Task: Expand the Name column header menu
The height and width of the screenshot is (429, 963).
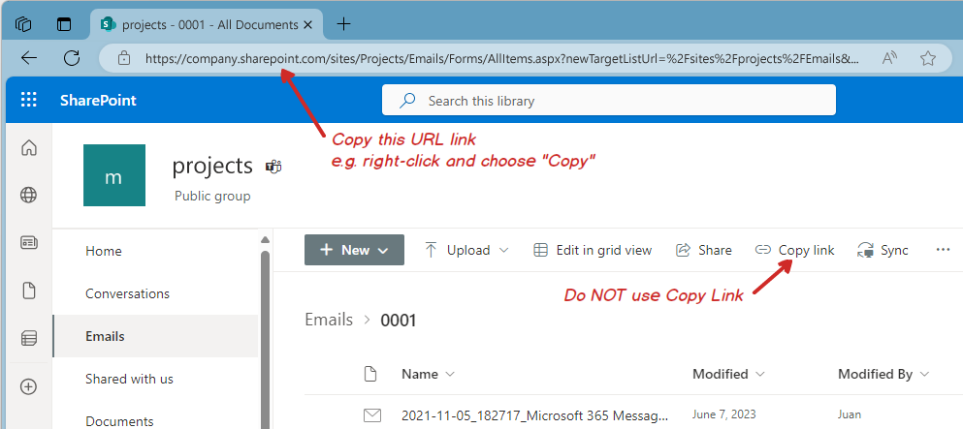Action: (x=428, y=374)
